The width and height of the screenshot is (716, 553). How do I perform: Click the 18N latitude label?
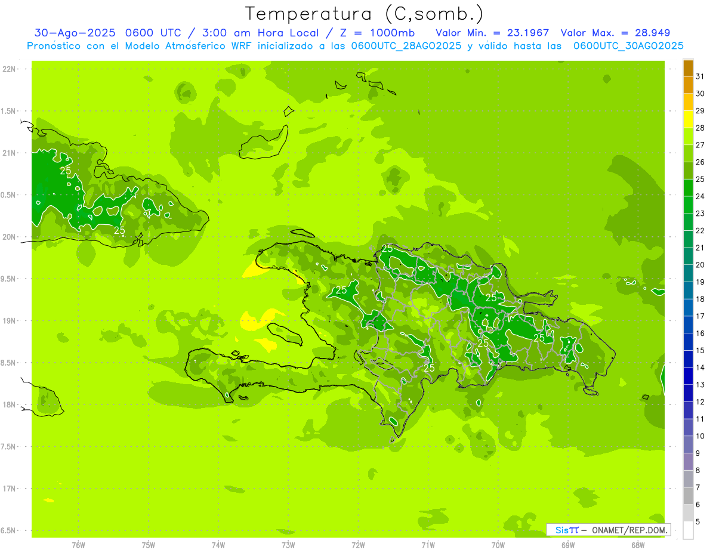pos(9,404)
